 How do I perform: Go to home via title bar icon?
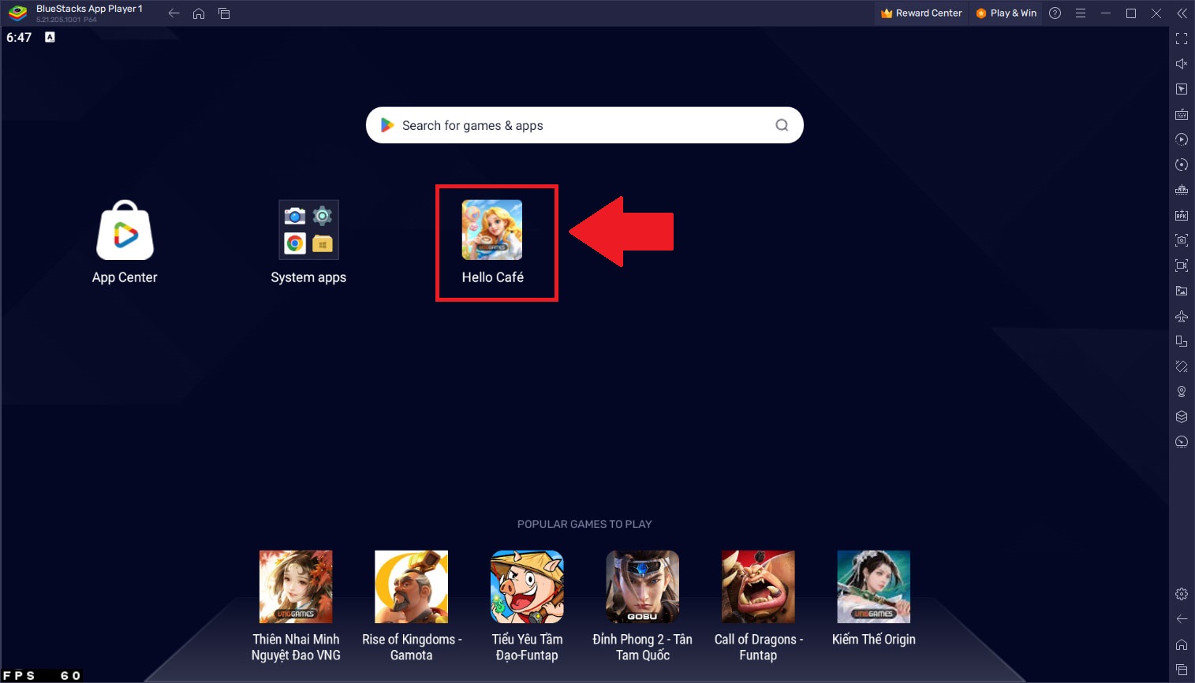click(199, 13)
